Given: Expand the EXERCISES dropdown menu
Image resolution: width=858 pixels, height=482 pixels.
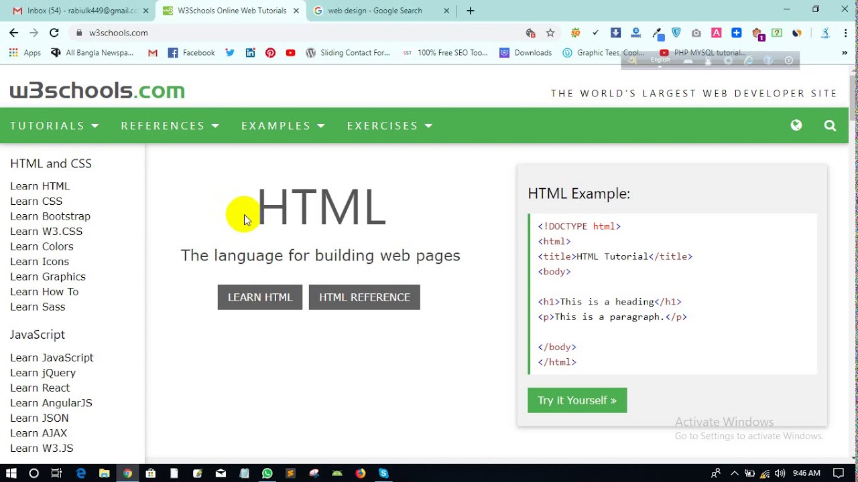Looking at the screenshot, I should 389,126.
